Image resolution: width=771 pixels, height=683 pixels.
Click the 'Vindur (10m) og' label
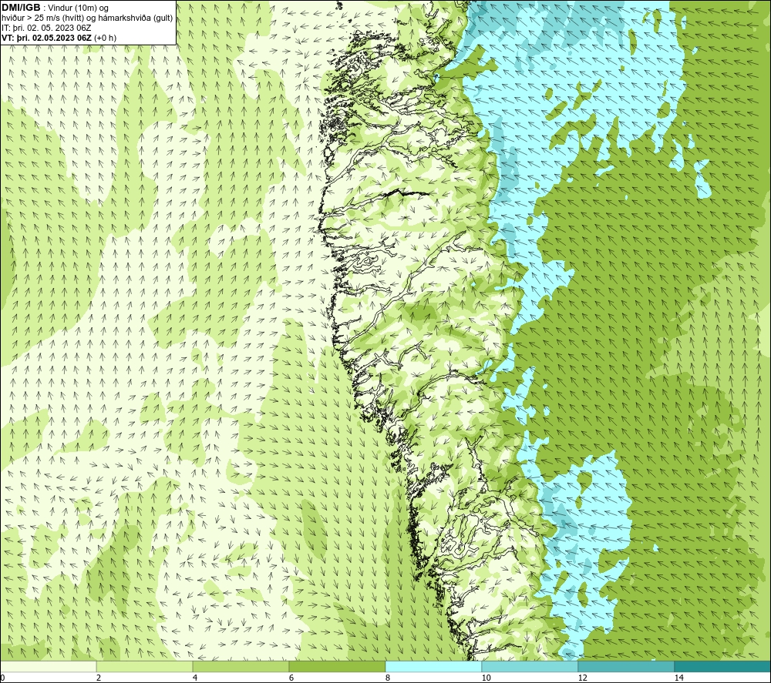[x=79, y=8]
